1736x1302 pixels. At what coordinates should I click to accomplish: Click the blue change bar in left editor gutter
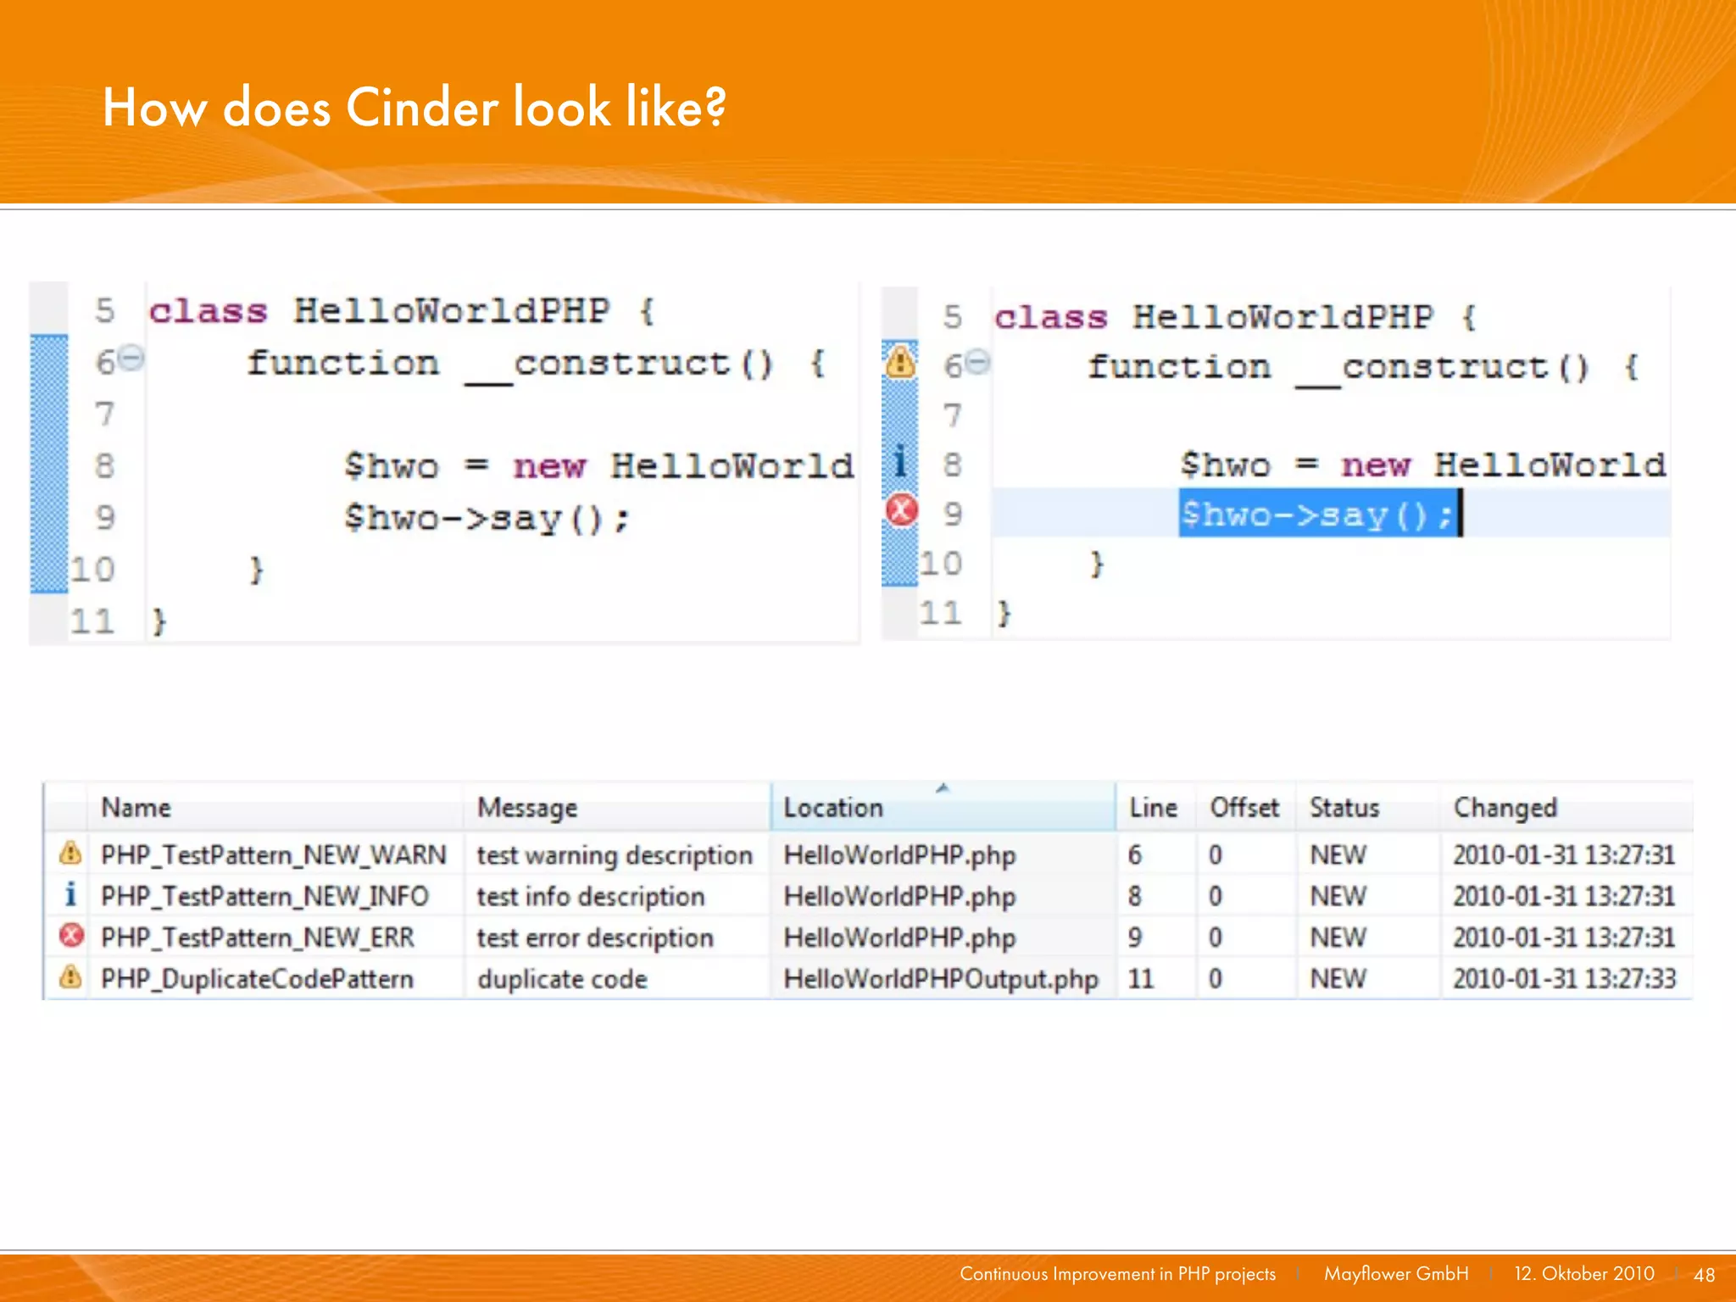48,464
